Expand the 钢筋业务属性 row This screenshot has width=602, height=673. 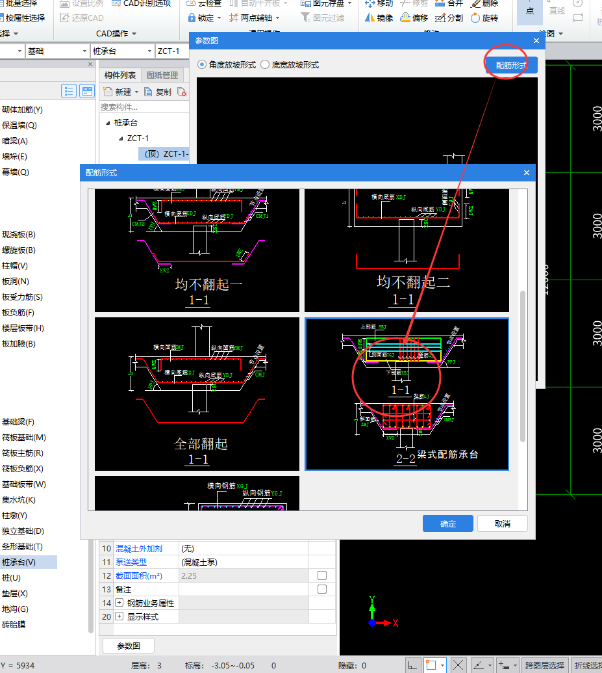click(119, 603)
